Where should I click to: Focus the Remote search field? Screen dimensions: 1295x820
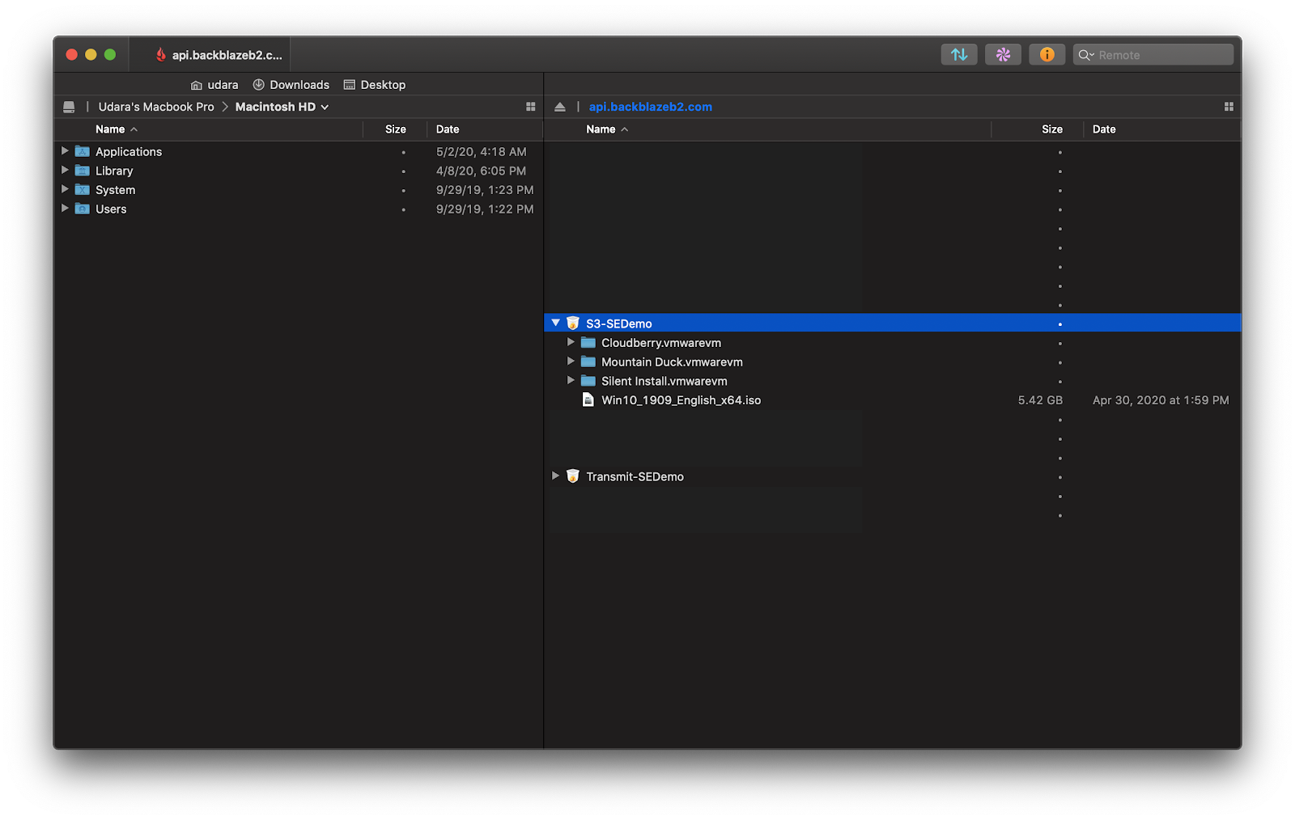tap(1153, 54)
